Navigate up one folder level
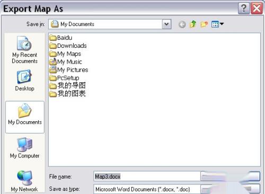Viewport: 265px width, 194px height. tap(193, 24)
